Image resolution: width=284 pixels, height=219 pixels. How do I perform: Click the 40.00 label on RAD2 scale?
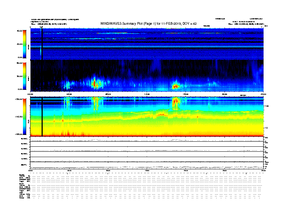pyautogui.click(x=19, y=31)
